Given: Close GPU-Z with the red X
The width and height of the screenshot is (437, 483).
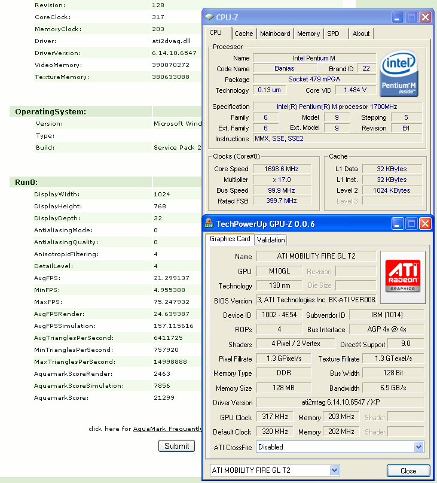Looking at the screenshot, I should coord(425,224).
